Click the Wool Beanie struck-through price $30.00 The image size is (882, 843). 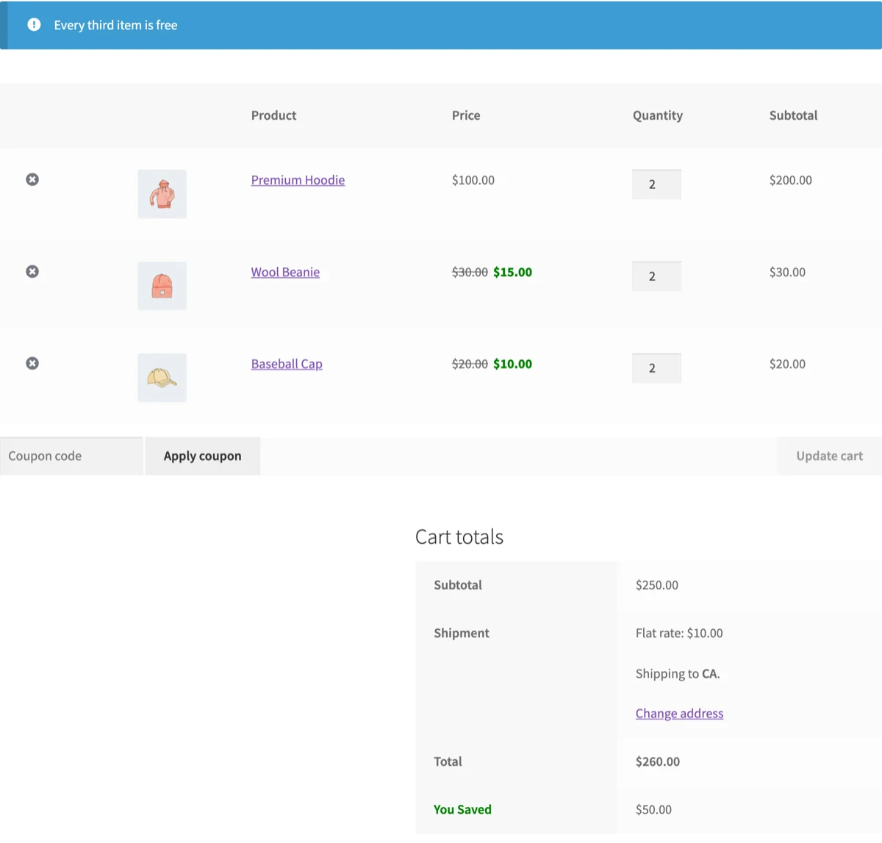tap(470, 272)
